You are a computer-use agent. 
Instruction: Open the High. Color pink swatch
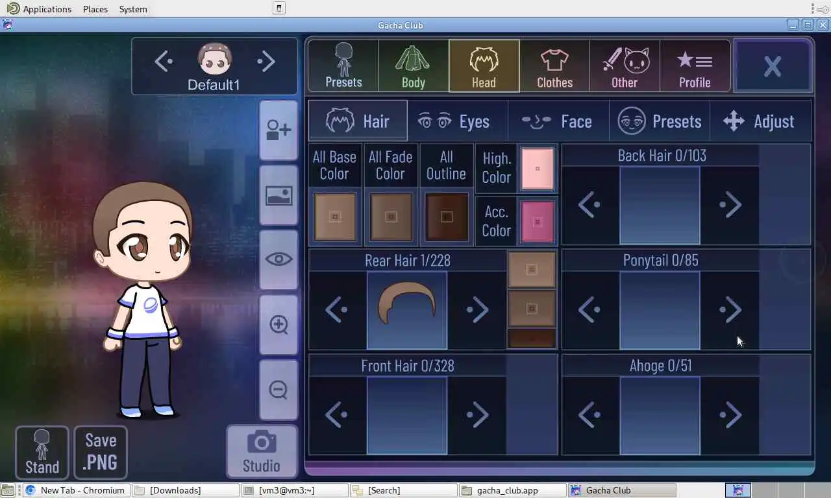pos(538,169)
